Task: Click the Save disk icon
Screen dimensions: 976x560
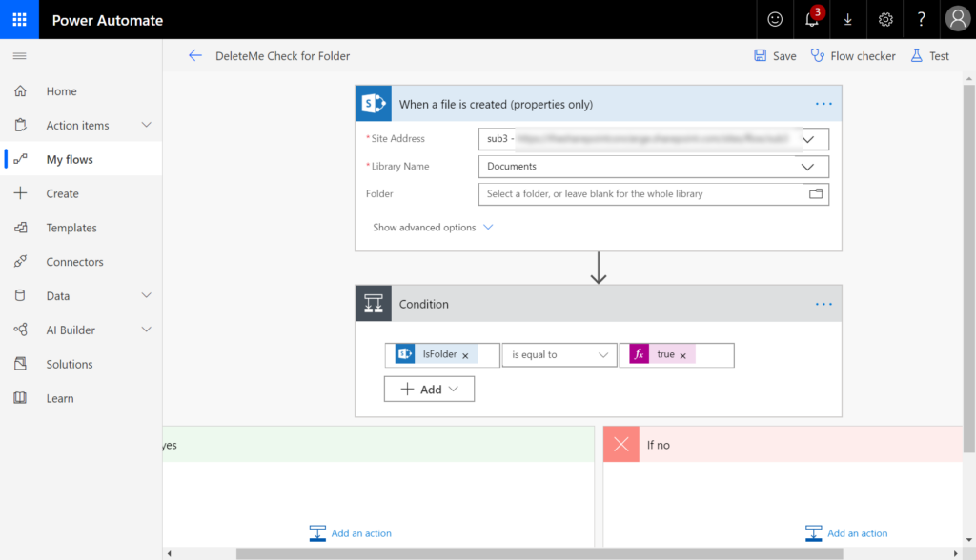Action: click(760, 55)
